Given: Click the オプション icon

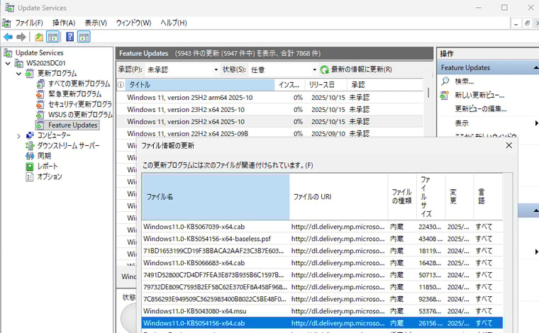Looking at the screenshot, I should click(x=30, y=177).
